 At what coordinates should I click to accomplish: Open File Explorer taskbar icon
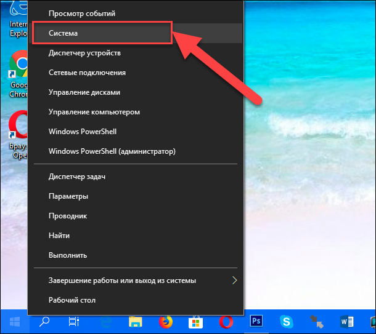(136, 322)
